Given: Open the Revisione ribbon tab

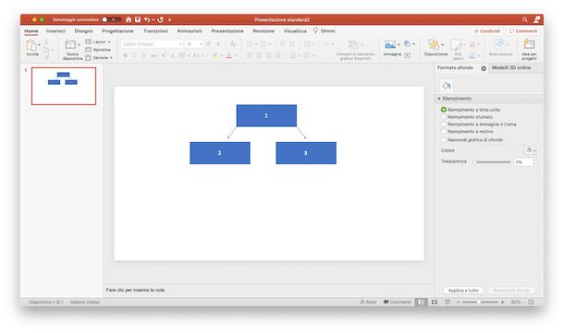Looking at the screenshot, I should pyautogui.click(x=264, y=31).
